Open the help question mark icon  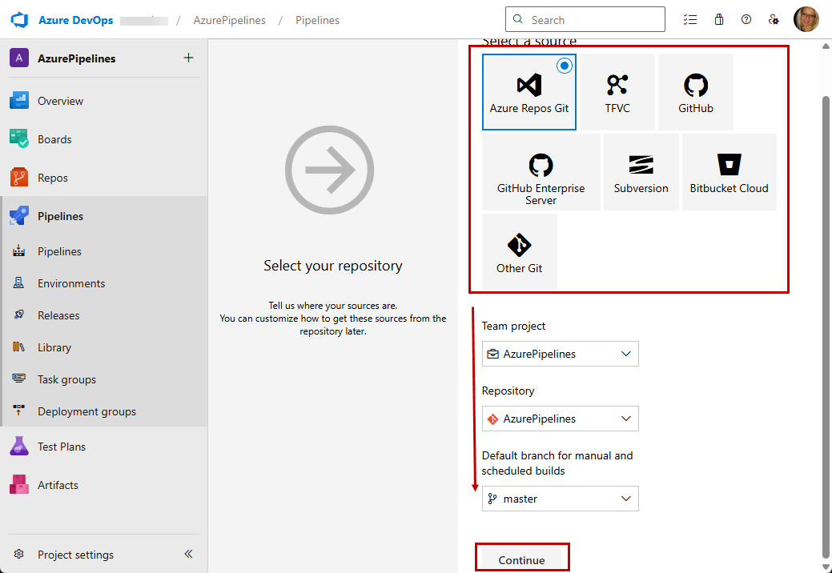click(x=746, y=20)
